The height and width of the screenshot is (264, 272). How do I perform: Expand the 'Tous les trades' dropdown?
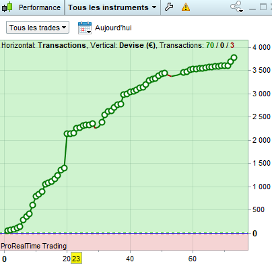click(38, 28)
